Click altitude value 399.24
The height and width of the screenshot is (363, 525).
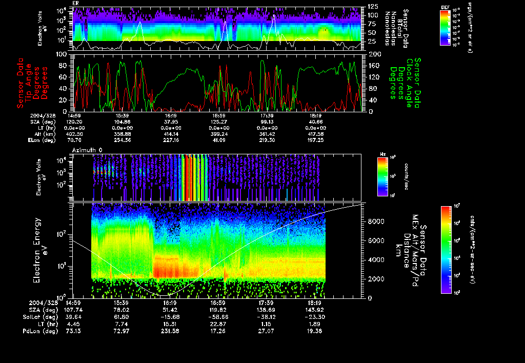tap(218, 134)
